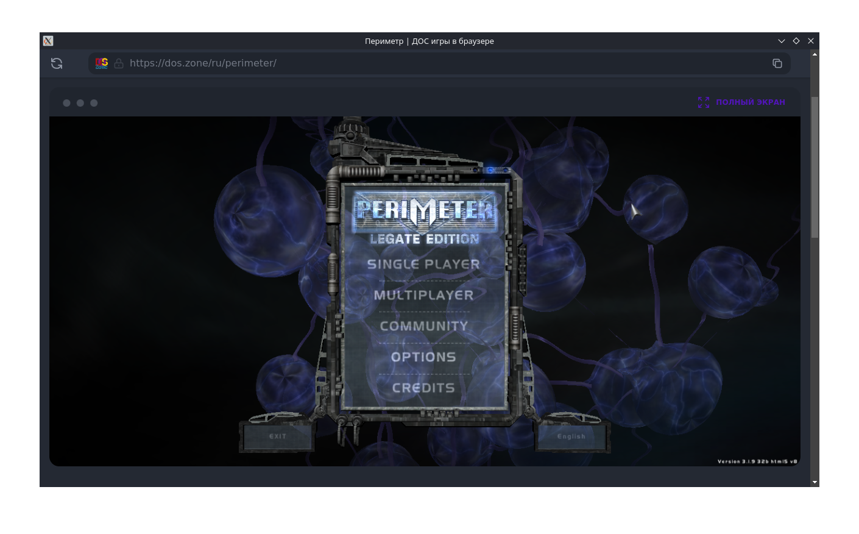859x534 pixels.
Task: Shade the window using the title bar chevron
Action: tap(782, 41)
